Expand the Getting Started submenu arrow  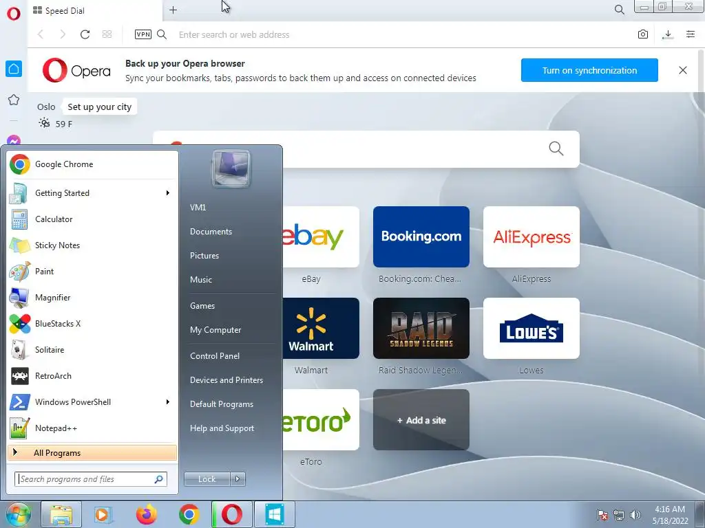tap(168, 193)
